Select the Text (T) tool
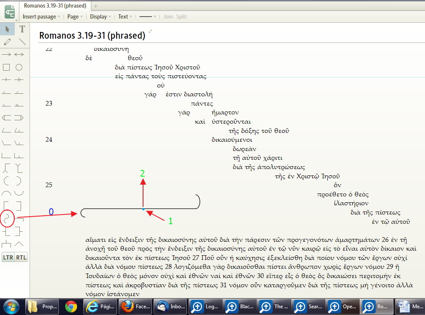 click(x=22, y=29)
